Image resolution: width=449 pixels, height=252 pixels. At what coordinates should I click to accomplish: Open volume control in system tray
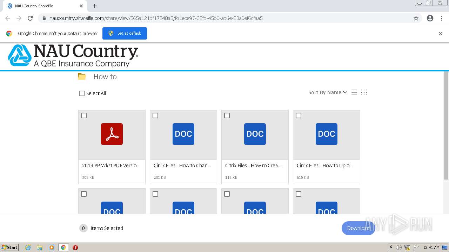pos(399,247)
